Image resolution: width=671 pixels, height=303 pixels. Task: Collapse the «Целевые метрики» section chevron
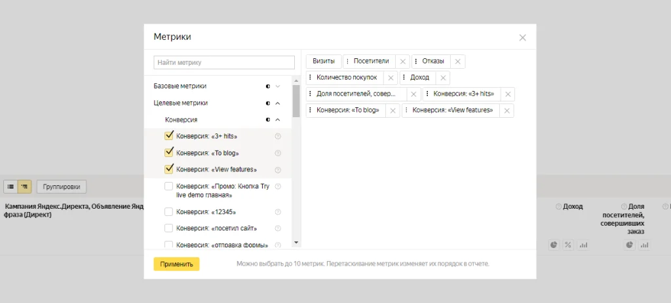point(278,103)
